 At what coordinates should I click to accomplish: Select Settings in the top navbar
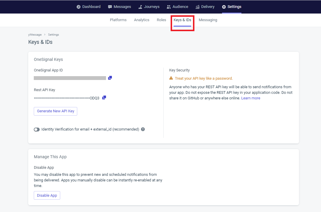pyautogui.click(x=231, y=7)
